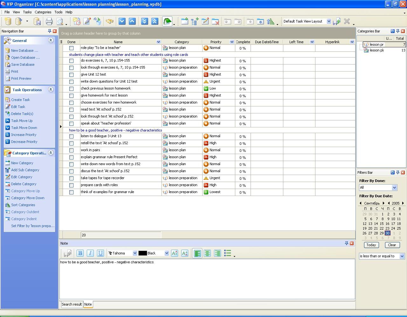Mark 'work in pairs' task as done
407x317 pixels.
(x=71, y=150)
